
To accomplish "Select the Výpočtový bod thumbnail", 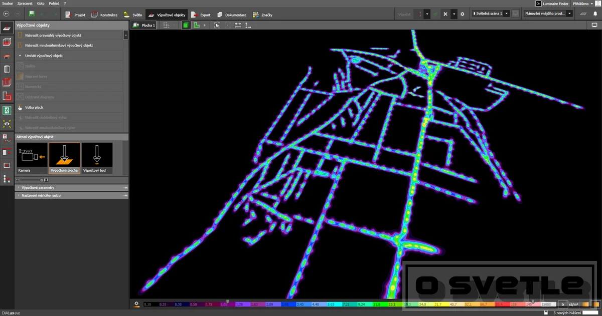I will [97, 158].
